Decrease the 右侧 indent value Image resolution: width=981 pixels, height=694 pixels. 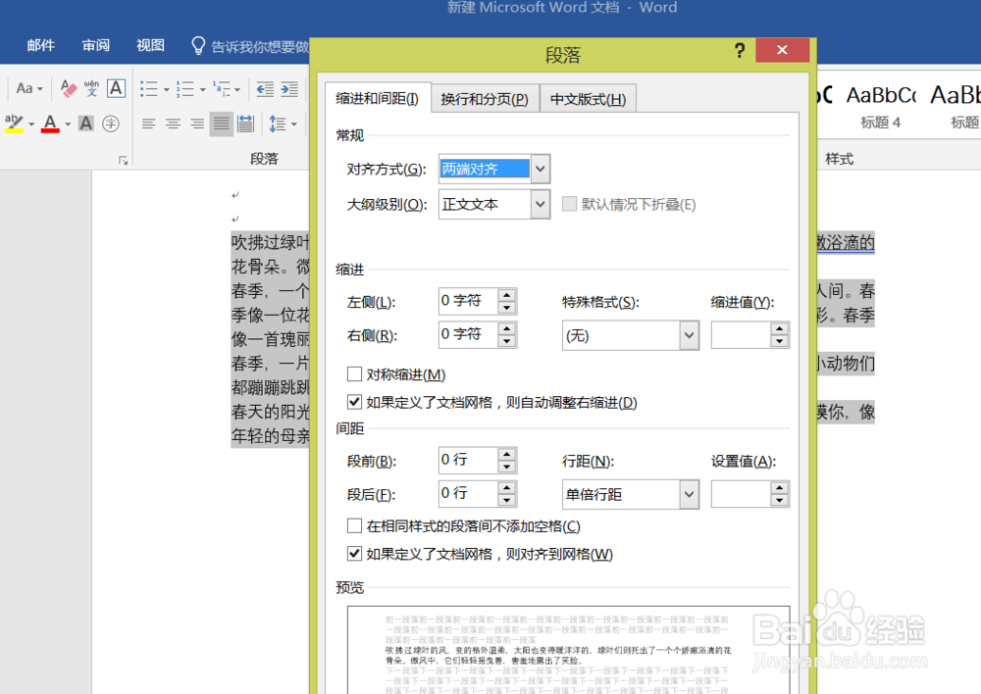point(507,341)
